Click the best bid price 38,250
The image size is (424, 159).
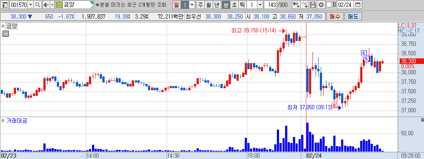[235, 17]
